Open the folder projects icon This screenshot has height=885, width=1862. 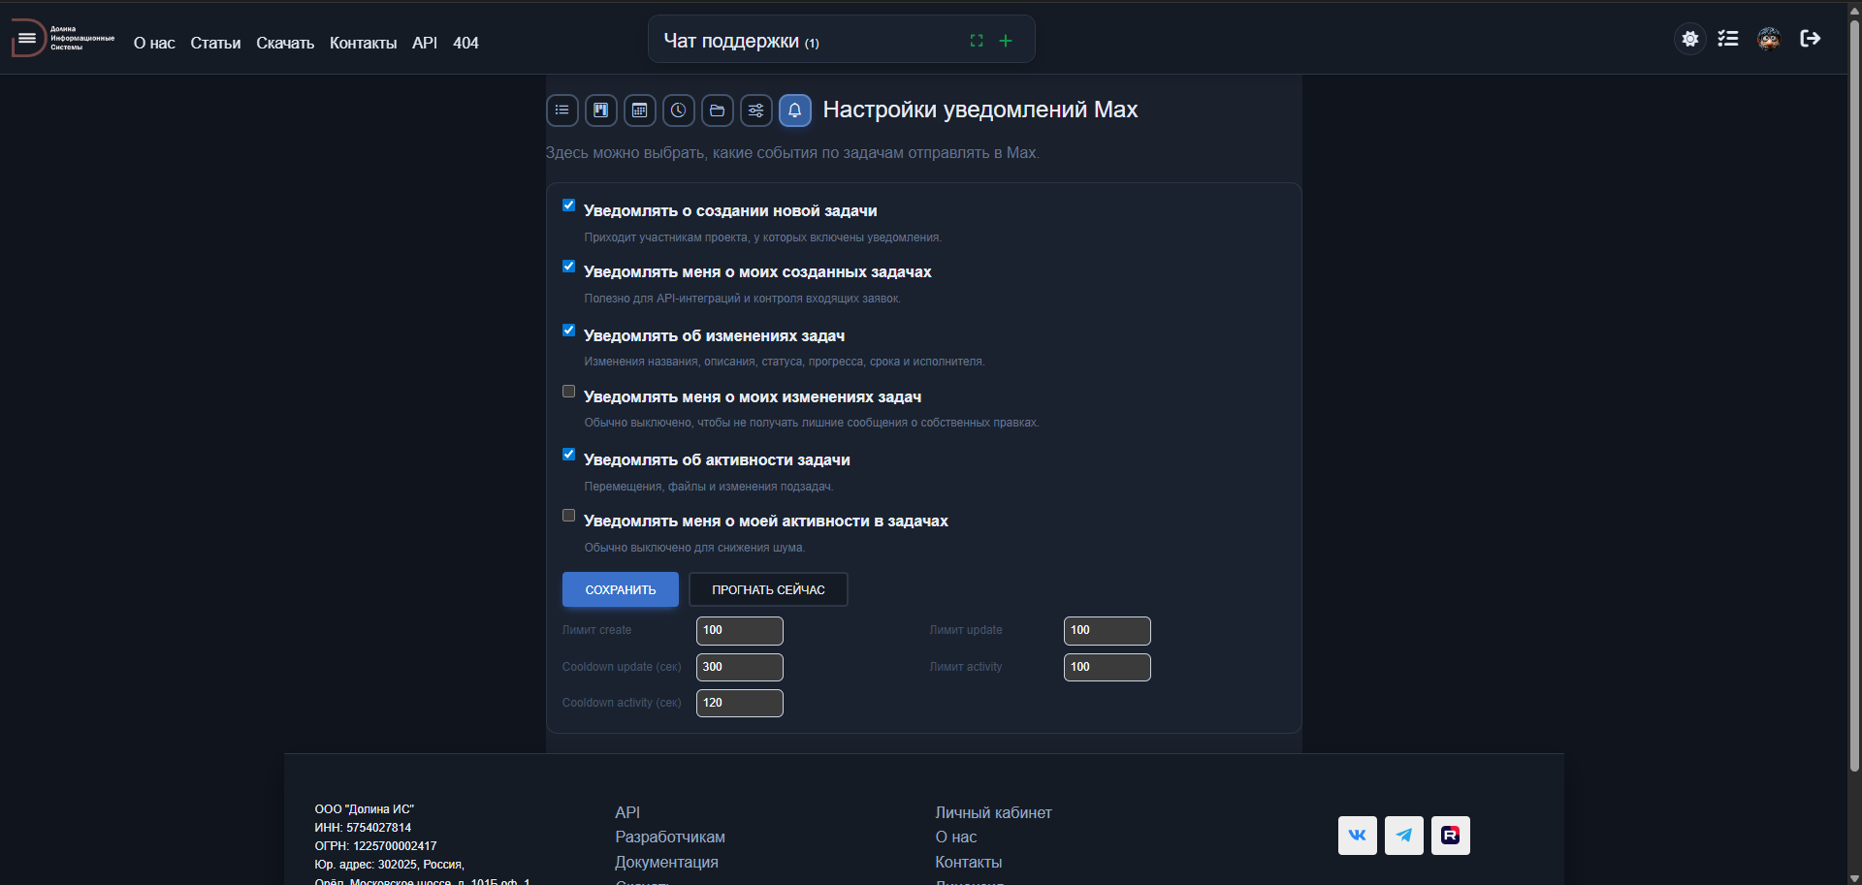(718, 111)
